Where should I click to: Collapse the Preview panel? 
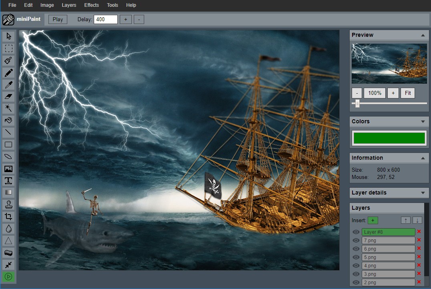423,35
